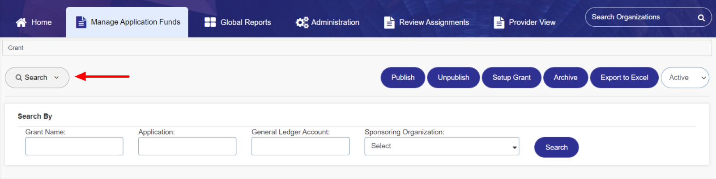This screenshot has width=716, height=179.
Task: Click the magnifier icon in Search Organizations
Action: click(x=701, y=18)
